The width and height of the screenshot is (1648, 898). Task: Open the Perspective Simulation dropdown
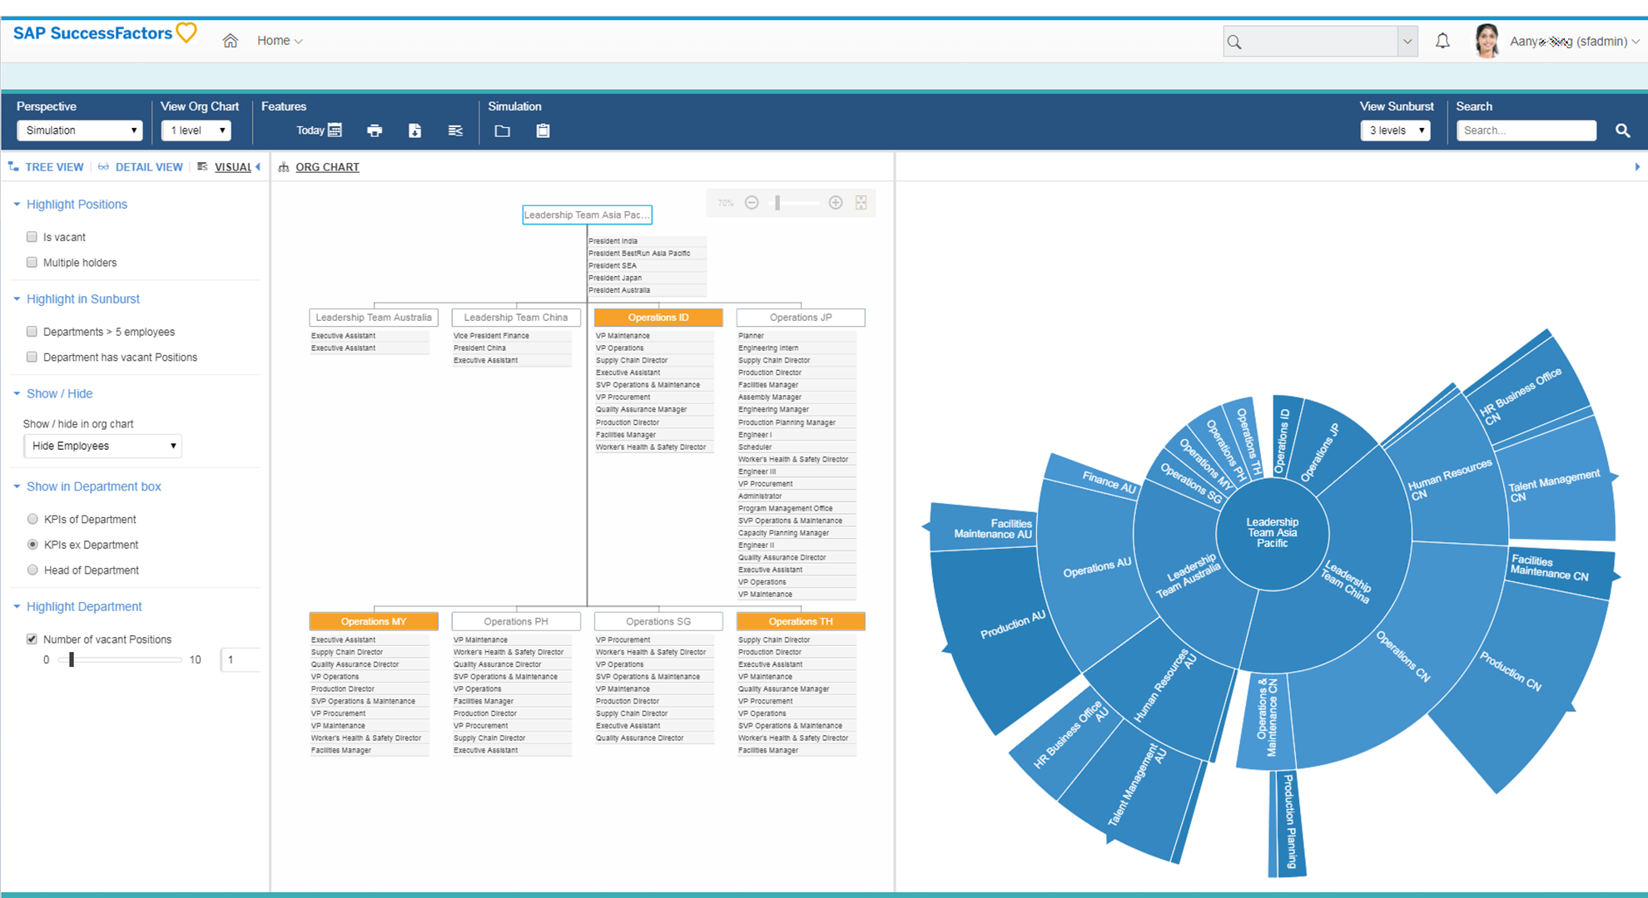(x=80, y=131)
